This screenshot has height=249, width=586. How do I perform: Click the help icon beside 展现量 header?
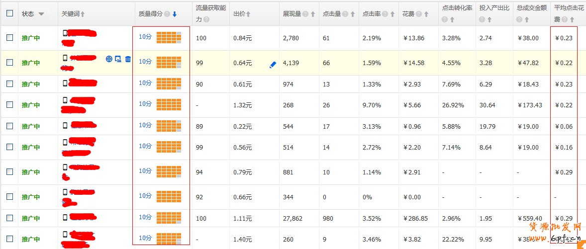(305, 14)
